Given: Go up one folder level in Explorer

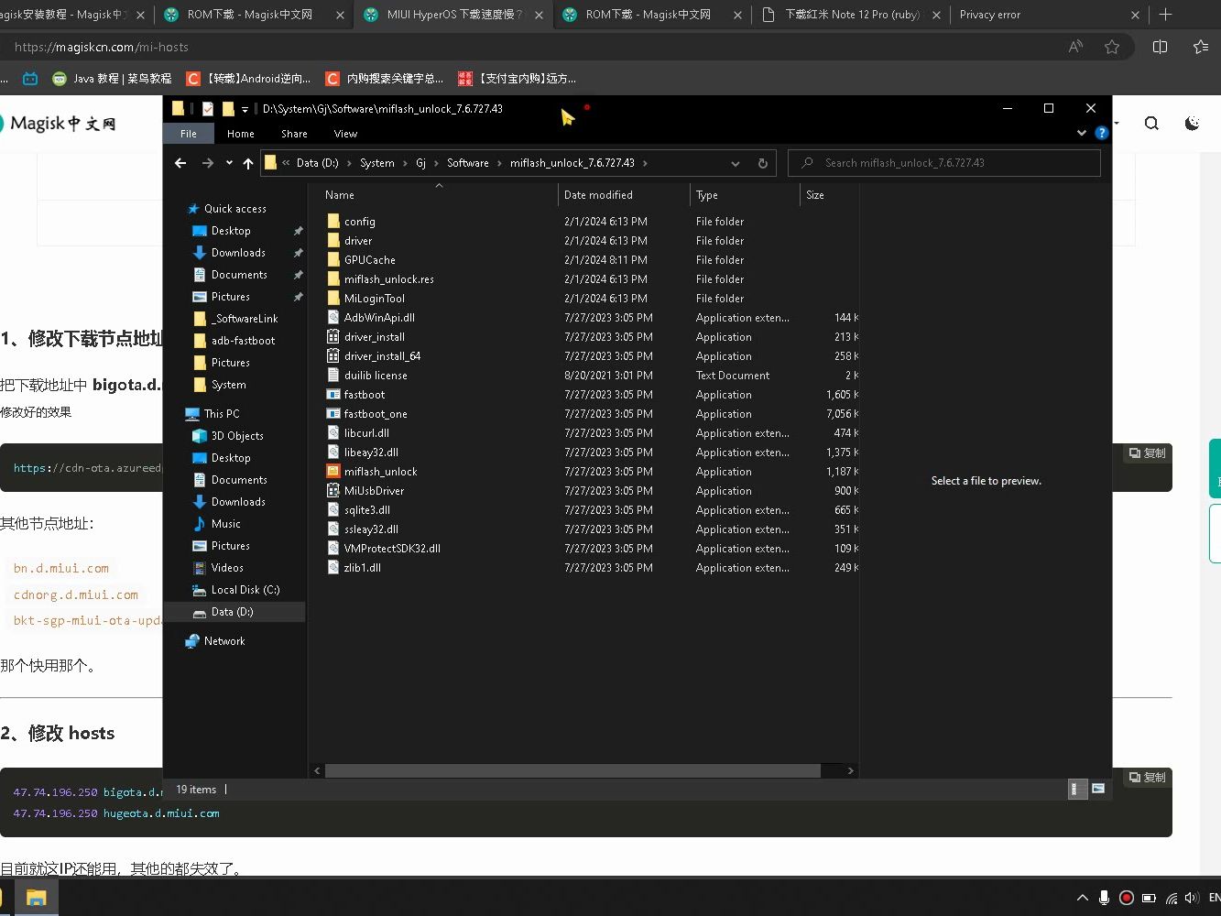Looking at the screenshot, I should point(248,163).
